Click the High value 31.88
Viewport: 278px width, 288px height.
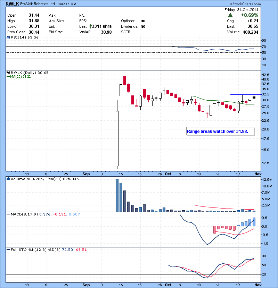tap(34, 21)
